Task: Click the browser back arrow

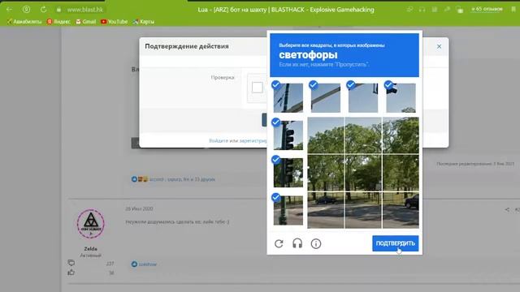Action: [x=9, y=10]
